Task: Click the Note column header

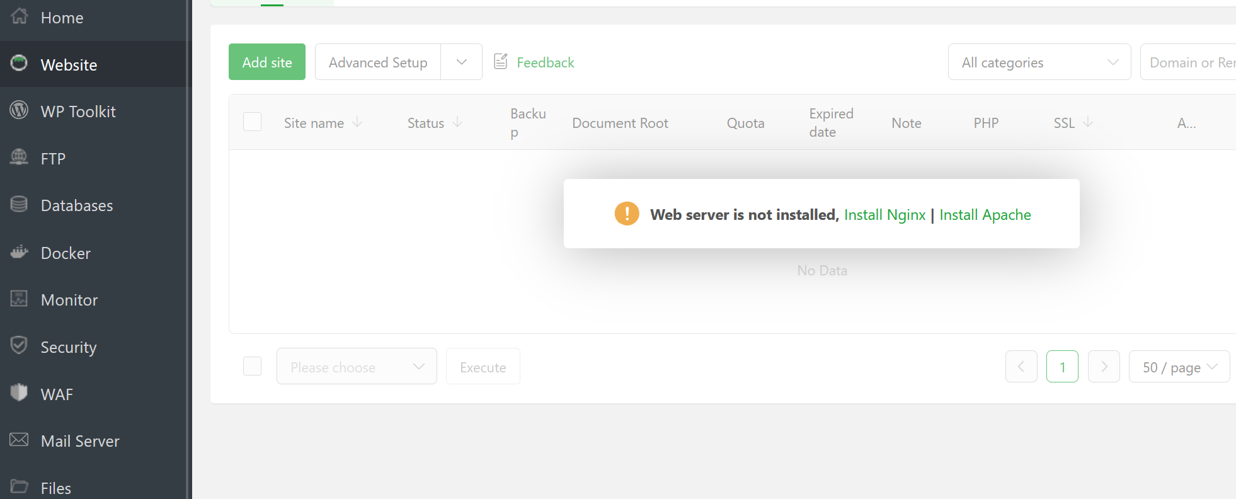Action: click(x=907, y=123)
